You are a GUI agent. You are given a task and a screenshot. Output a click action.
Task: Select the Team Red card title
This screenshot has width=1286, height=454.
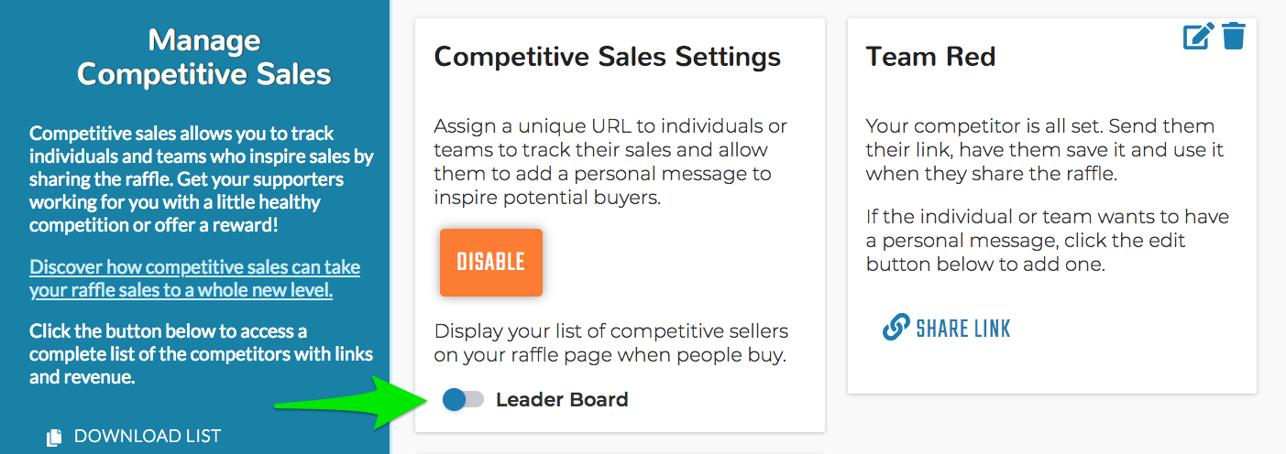pyautogui.click(x=930, y=57)
